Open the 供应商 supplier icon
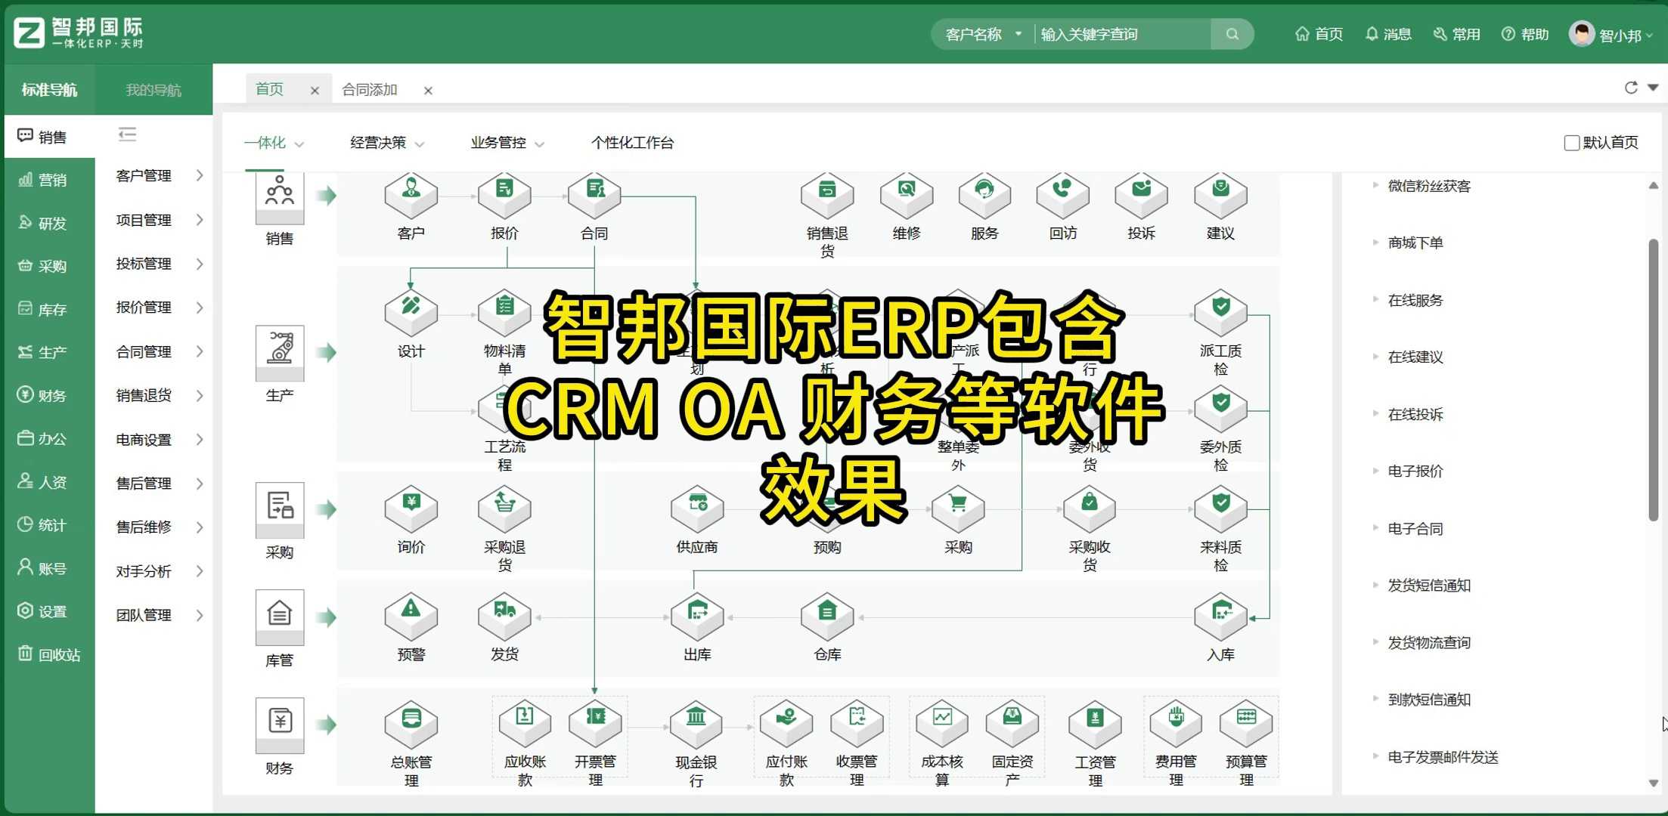The width and height of the screenshot is (1668, 816). click(696, 508)
